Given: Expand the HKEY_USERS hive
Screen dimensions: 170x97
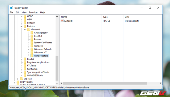Looking at the screenshot, I should click(14, 82).
